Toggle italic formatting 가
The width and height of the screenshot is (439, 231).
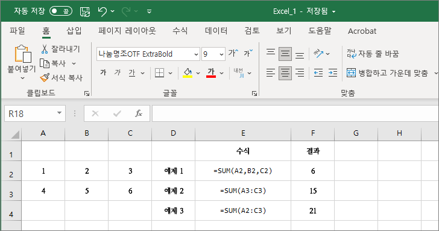[118, 73]
